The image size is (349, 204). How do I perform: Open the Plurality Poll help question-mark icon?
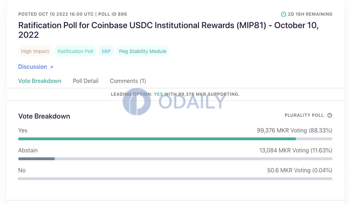pyautogui.click(x=330, y=115)
